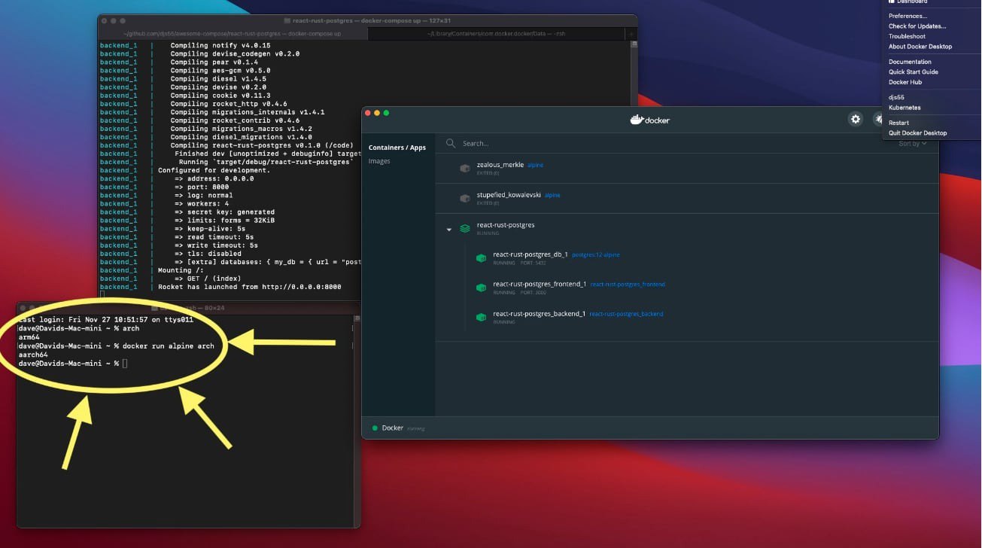Image resolution: width=982 pixels, height=548 pixels.
Task: Select Containers / Apps in the sidebar
Action: click(397, 148)
